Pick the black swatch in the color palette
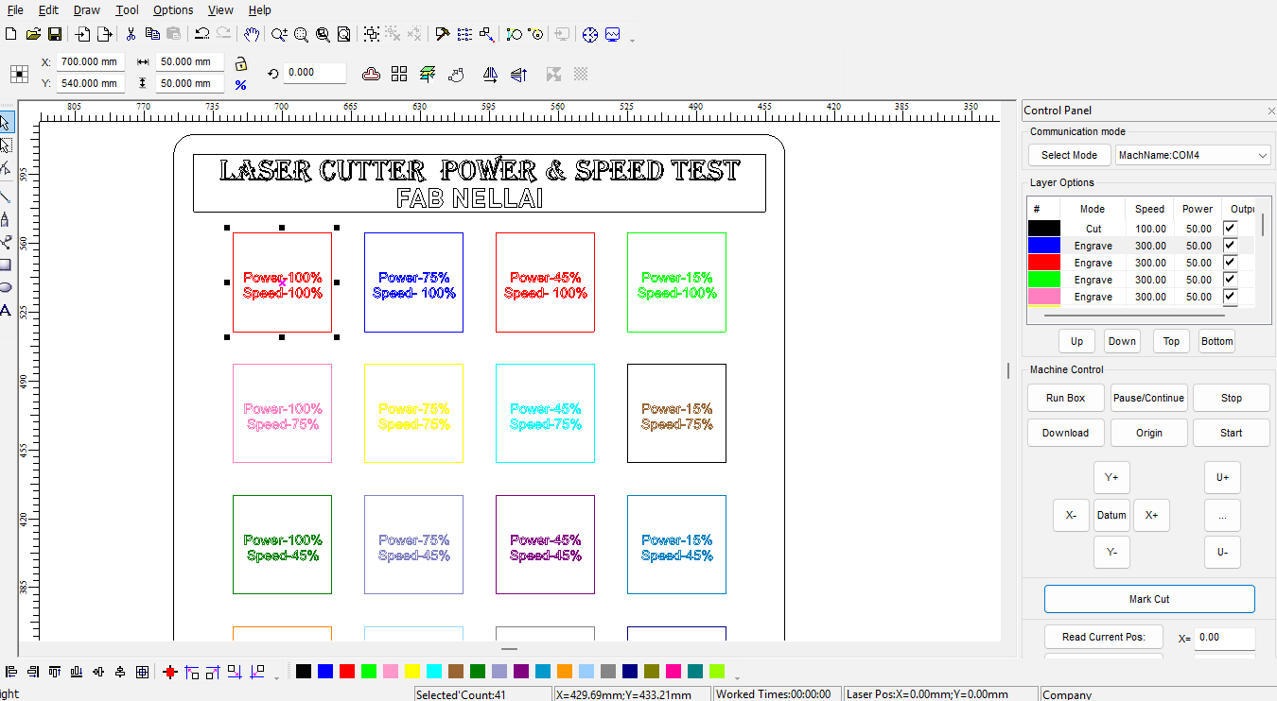 304,672
